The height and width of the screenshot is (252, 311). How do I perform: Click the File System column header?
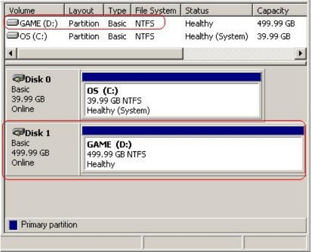point(156,10)
